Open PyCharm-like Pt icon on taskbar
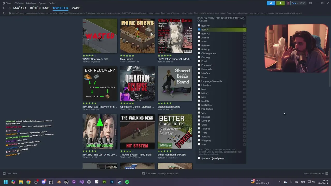This screenshot has width=331, height=186. coord(104,182)
